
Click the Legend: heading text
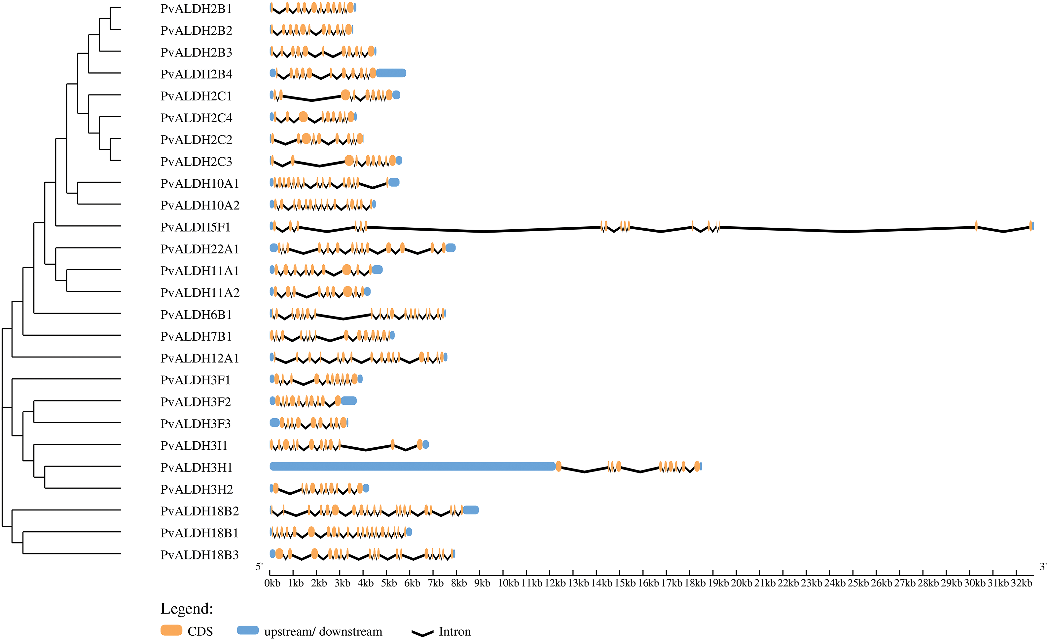pos(186,609)
